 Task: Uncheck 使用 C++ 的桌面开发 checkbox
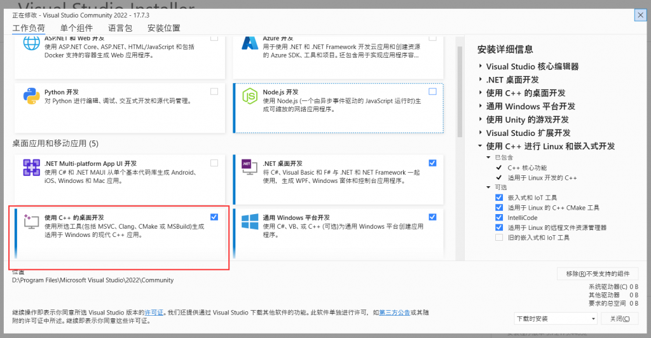[214, 217]
